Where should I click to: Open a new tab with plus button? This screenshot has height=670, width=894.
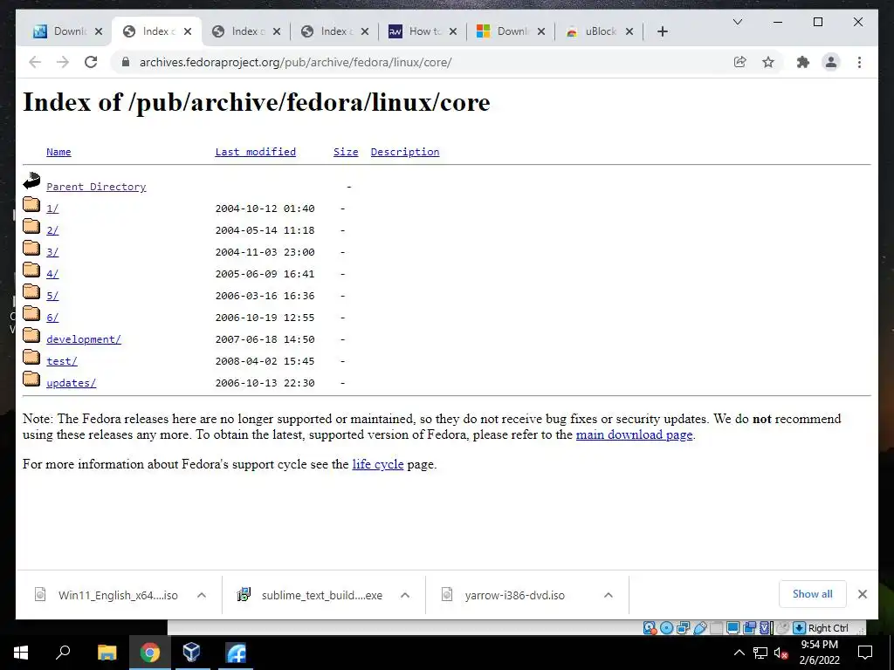point(662,31)
